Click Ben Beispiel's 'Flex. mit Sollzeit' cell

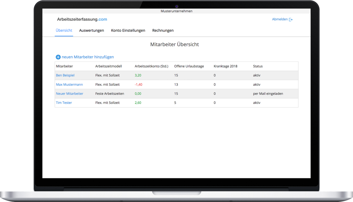tap(107, 75)
